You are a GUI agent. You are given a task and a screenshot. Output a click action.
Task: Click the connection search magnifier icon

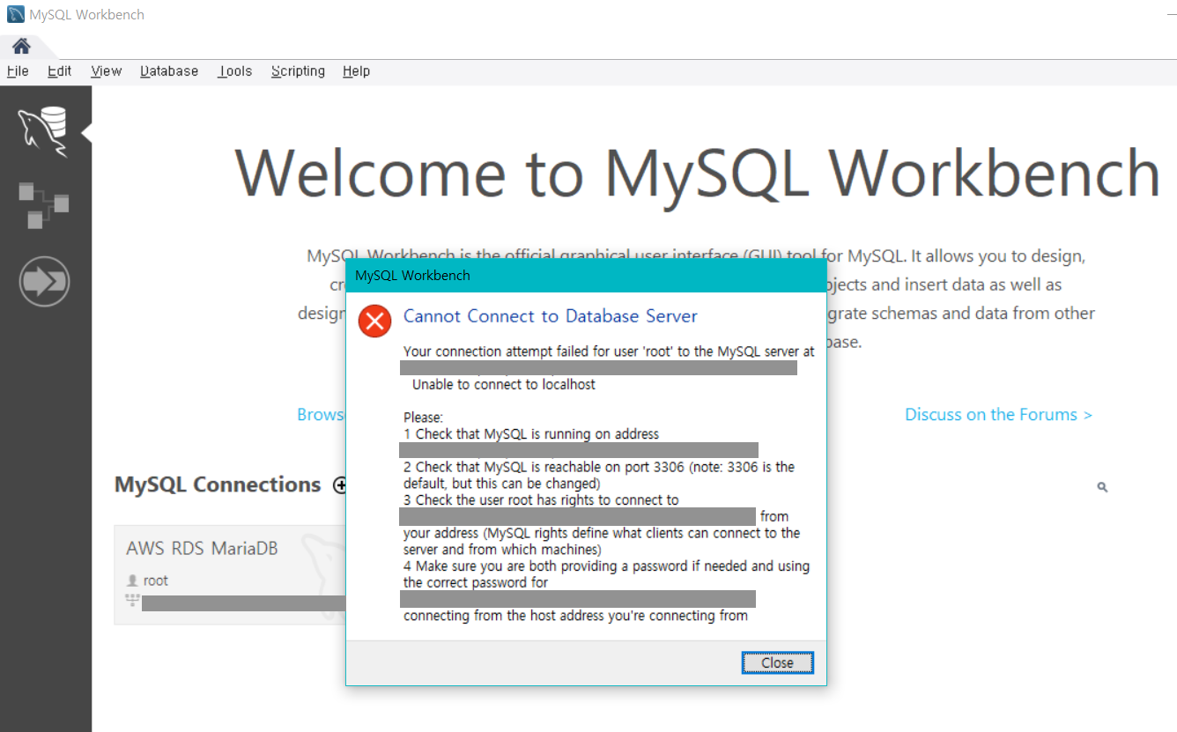(x=1101, y=486)
